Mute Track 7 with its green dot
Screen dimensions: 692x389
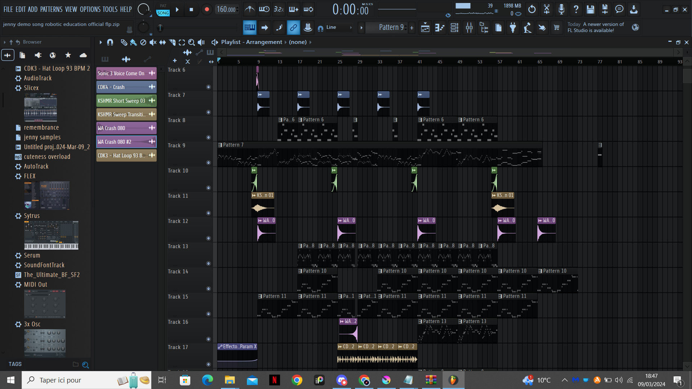[208, 112]
